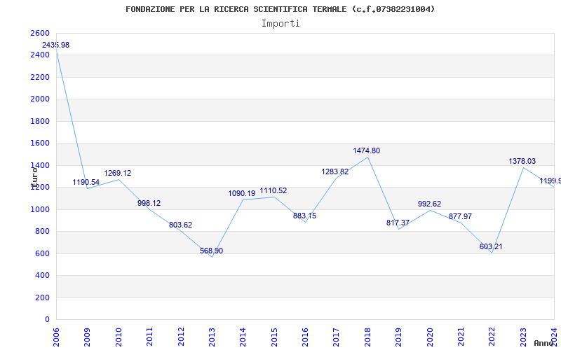The height and width of the screenshot is (350, 561).
Task: Click the y-axis value 400
Action: coord(42,276)
